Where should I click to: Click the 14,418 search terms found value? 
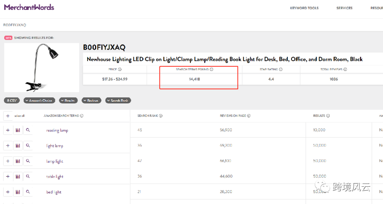(194, 79)
